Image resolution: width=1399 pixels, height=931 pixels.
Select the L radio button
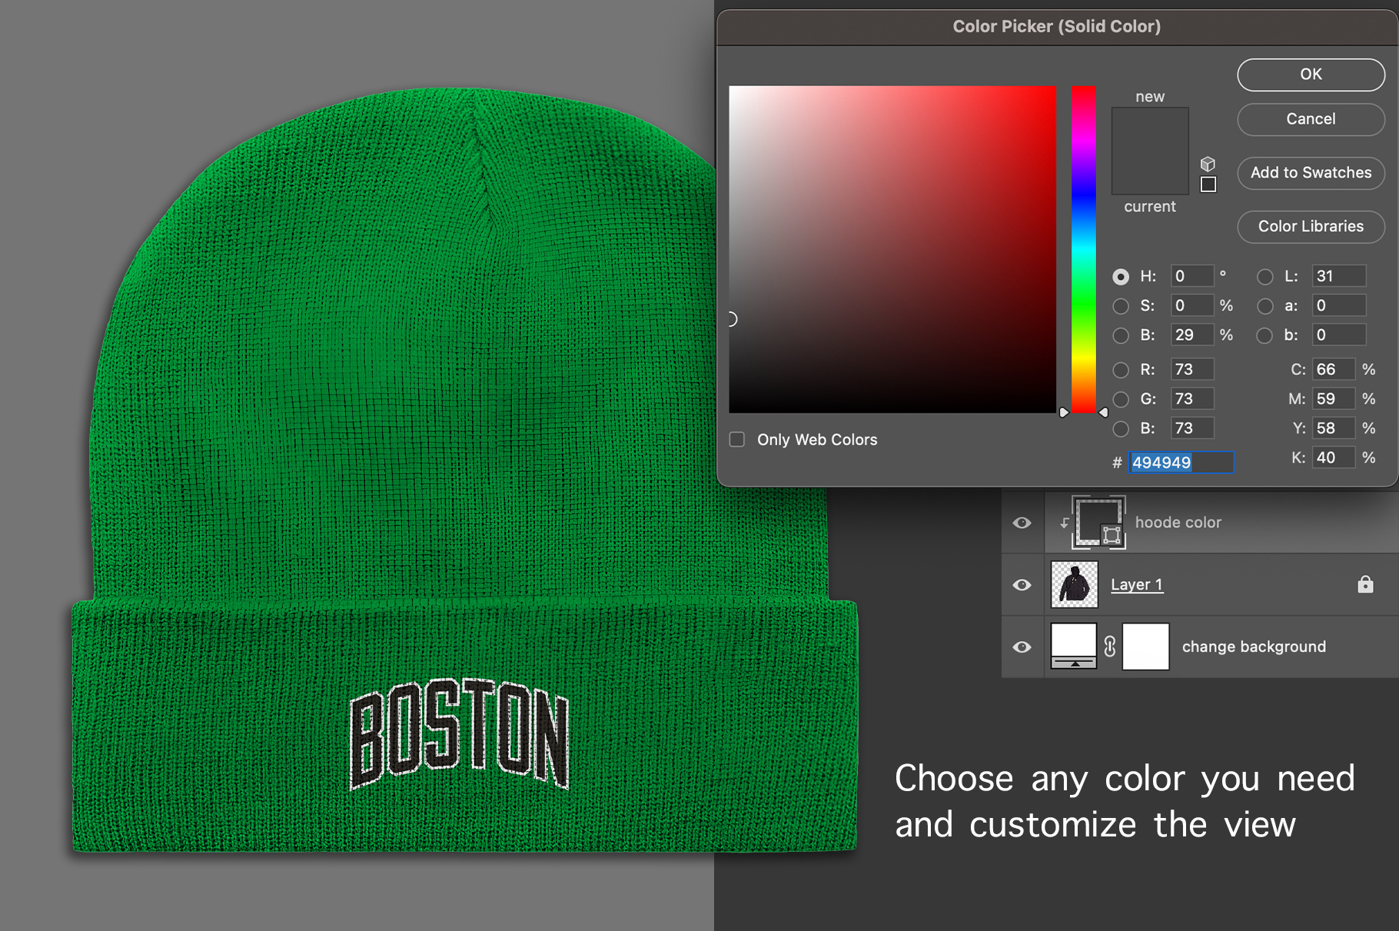[1265, 275]
